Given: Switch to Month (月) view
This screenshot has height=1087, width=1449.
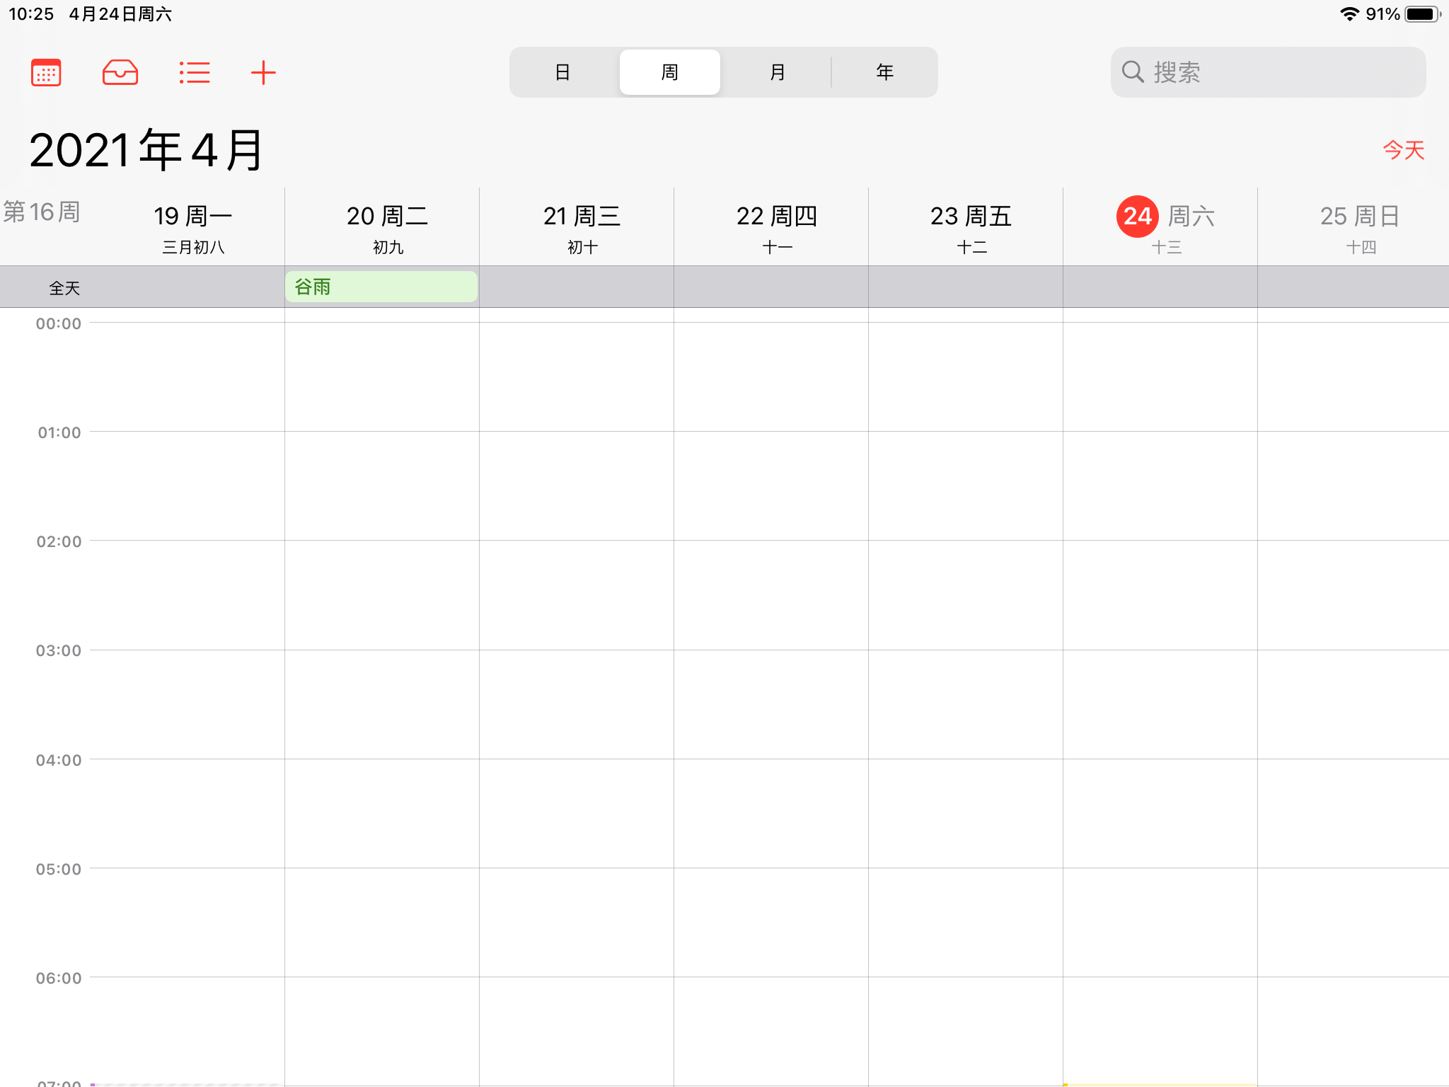Looking at the screenshot, I should tap(777, 72).
